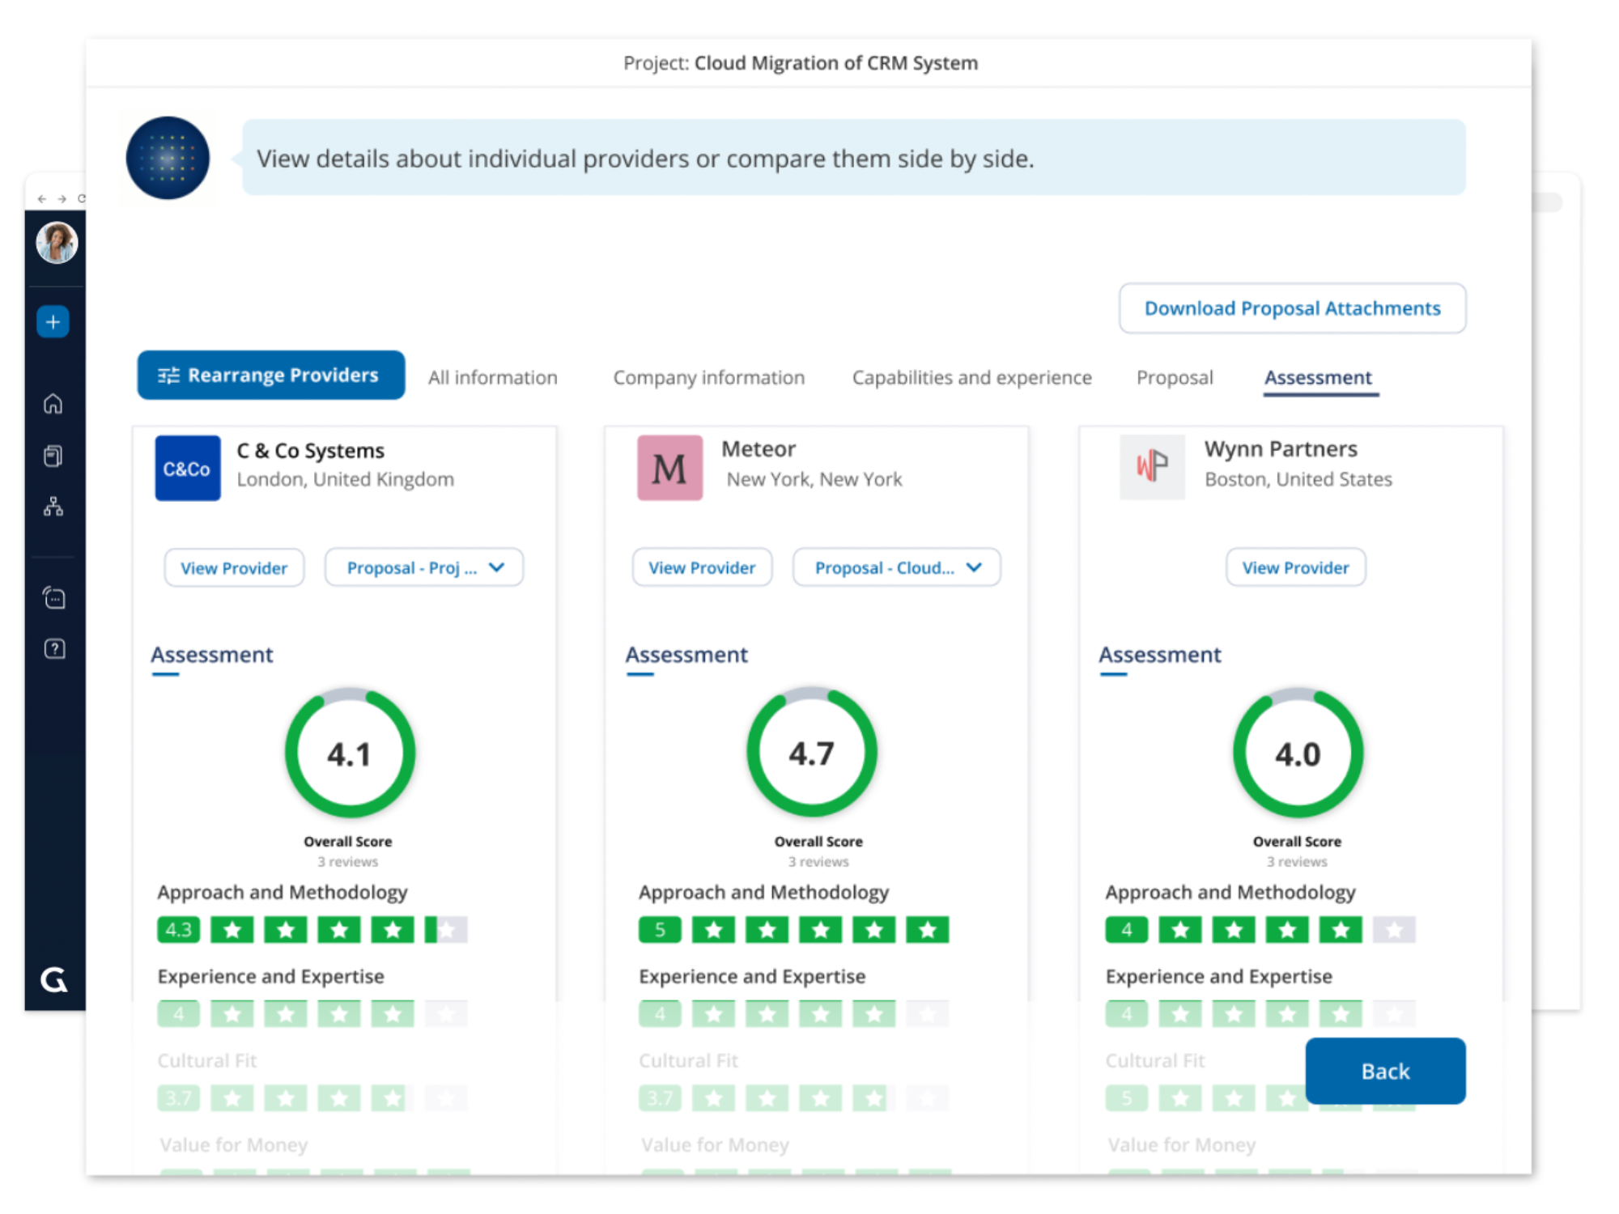
Task: Click the user profile avatar in sidebar
Action: point(56,243)
